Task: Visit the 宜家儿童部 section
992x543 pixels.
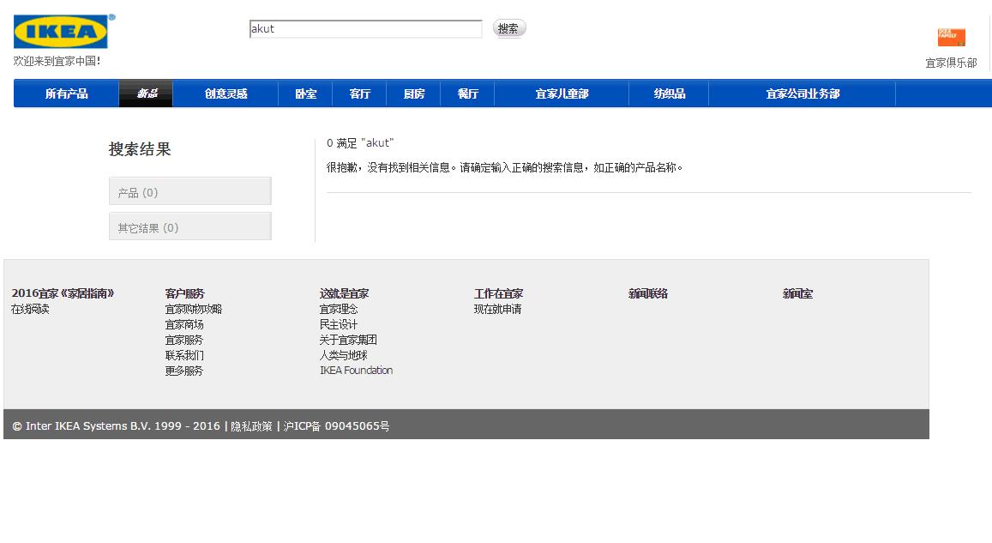Action: click(x=562, y=93)
